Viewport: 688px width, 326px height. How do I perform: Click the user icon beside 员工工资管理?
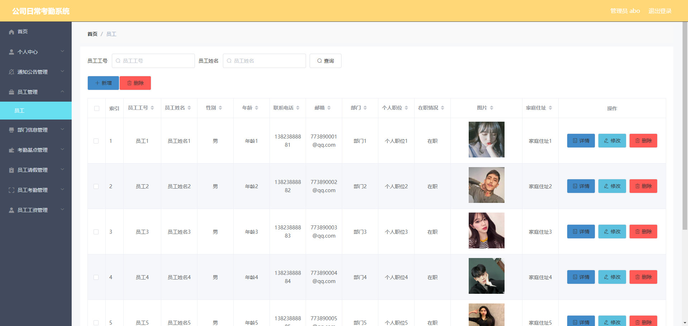point(11,210)
